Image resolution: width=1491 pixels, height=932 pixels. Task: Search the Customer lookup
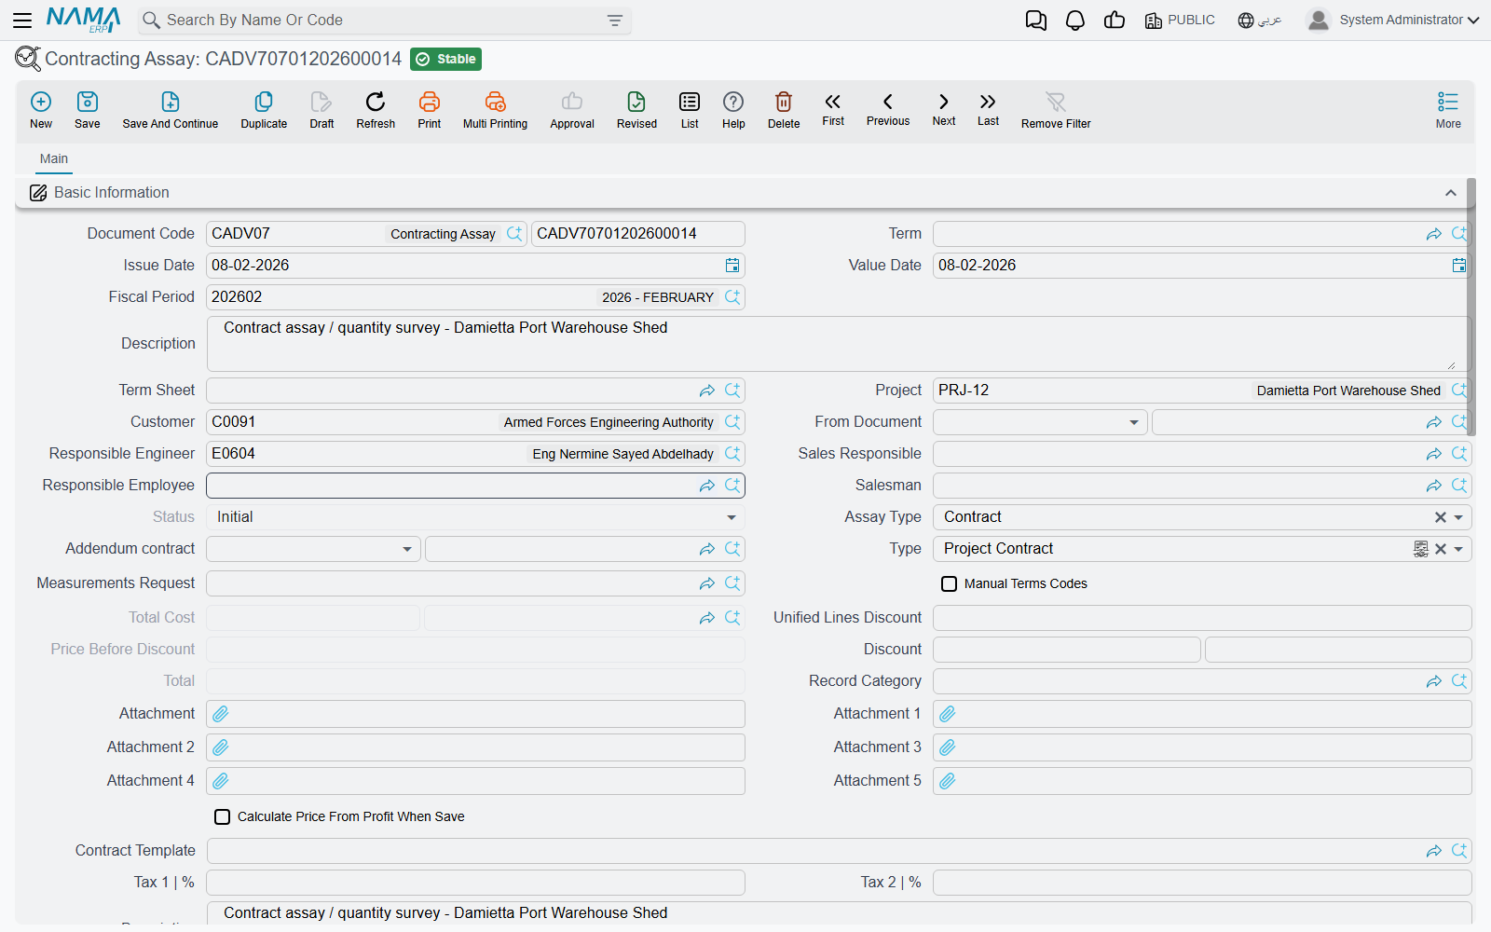pos(732,422)
